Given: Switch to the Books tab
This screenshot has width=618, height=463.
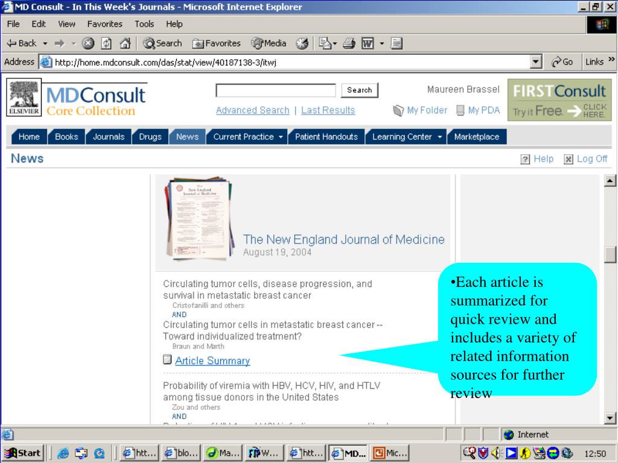Looking at the screenshot, I should (66, 137).
